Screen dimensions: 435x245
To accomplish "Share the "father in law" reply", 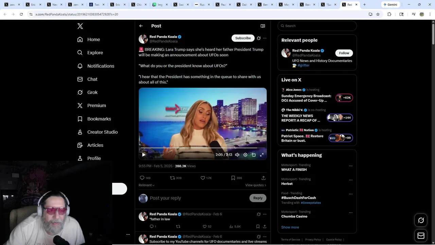I will 264,227.
